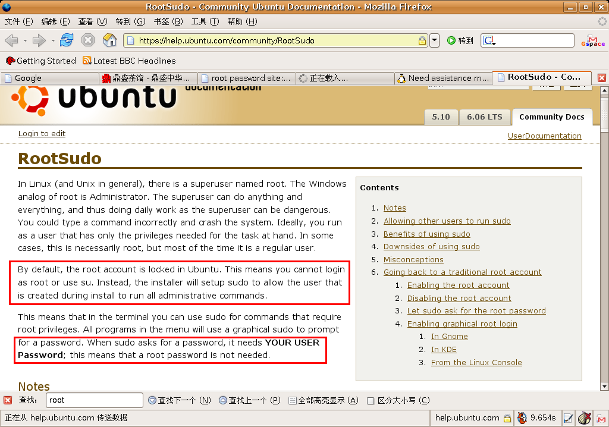Open the 文件 (F) menu
Viewport: 609px width, 427px height.
[18, 21]
